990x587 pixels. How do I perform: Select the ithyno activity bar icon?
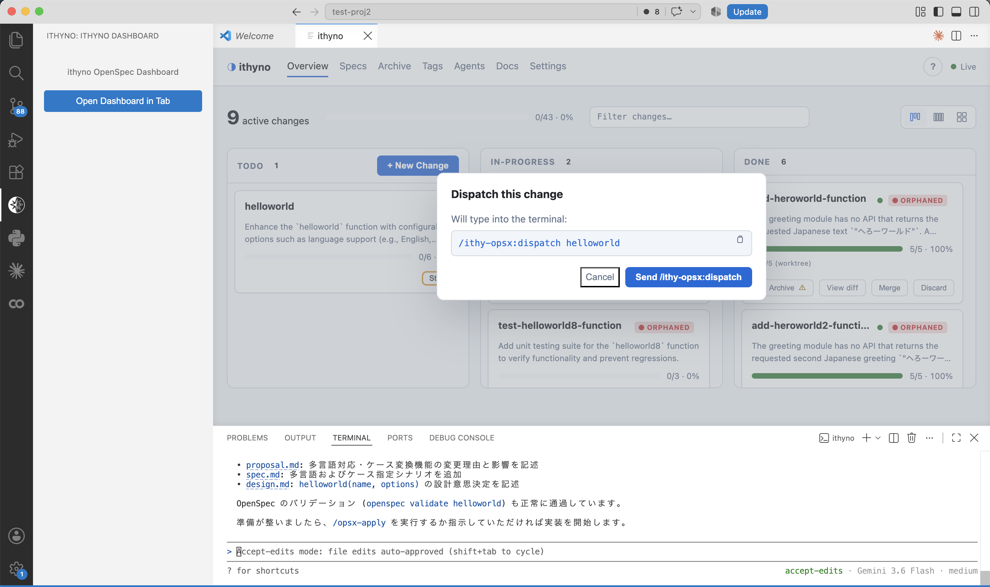[x=16, y=205]
